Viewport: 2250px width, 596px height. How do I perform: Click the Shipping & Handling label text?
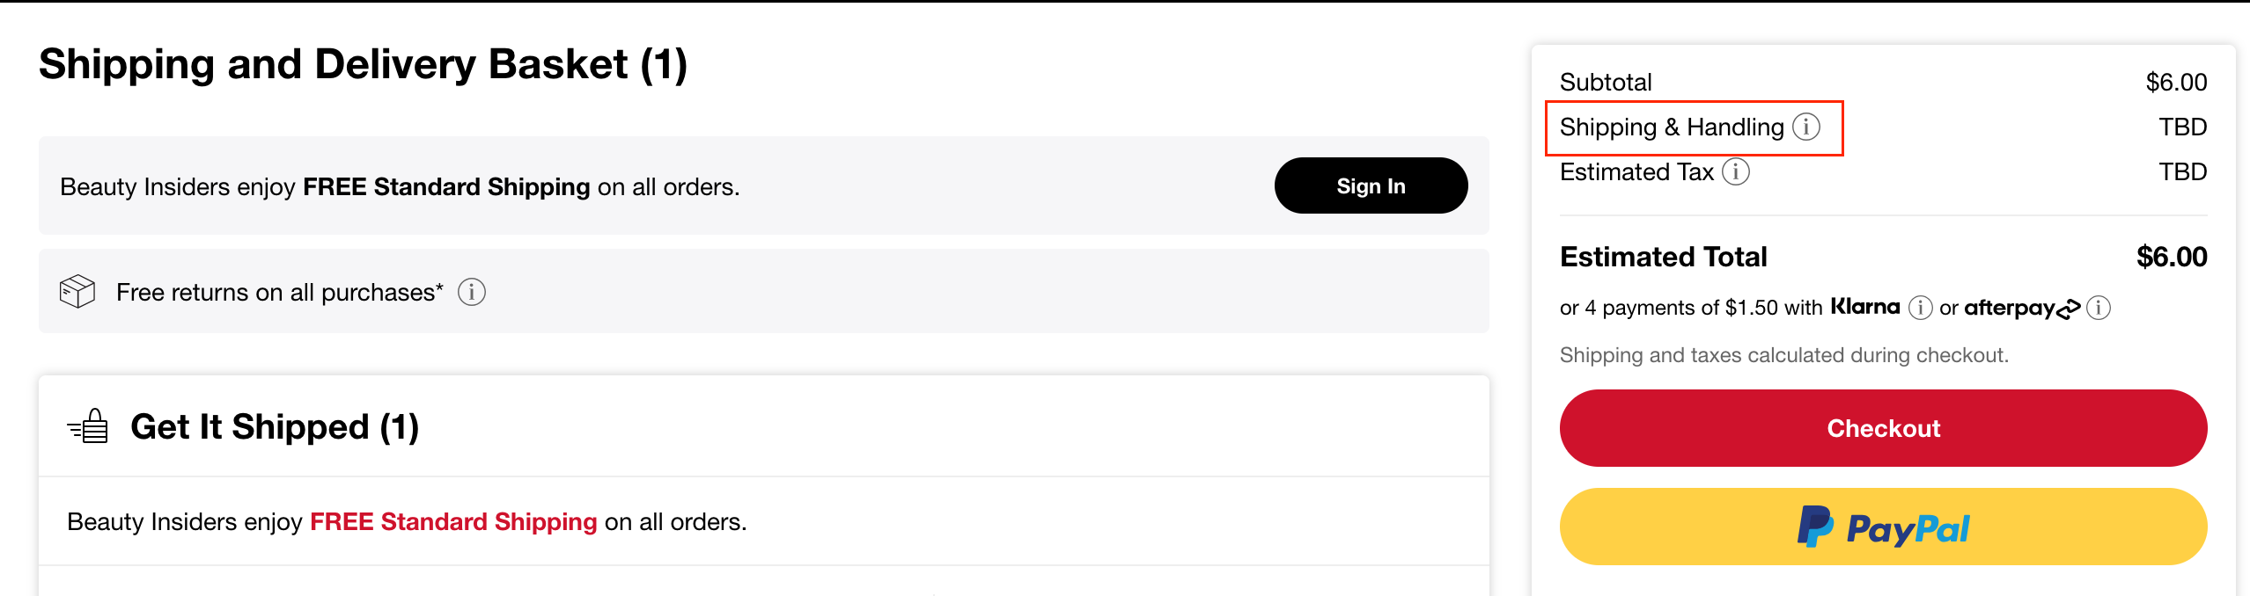pyautogui.click(x=1671, y=127)
